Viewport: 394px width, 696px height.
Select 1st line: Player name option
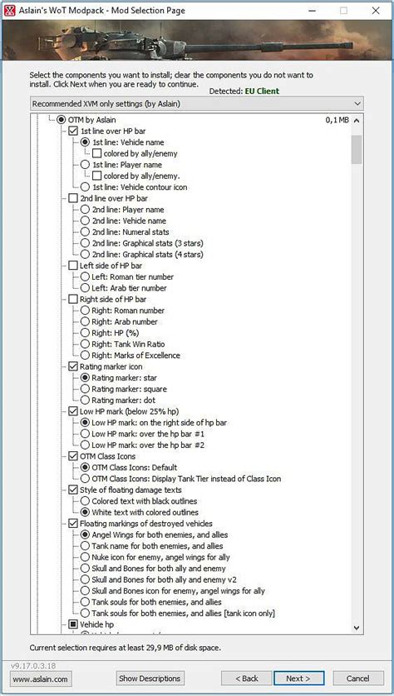[x=85, y=165]
